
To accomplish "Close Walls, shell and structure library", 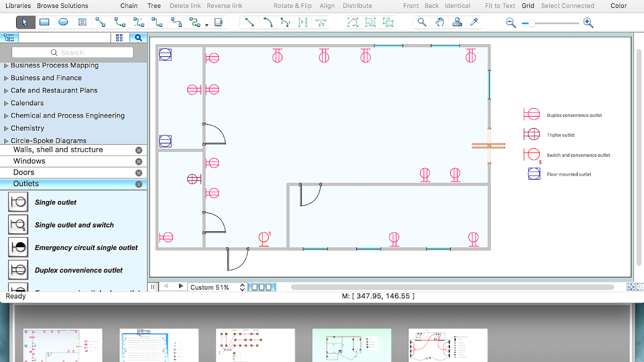I will (x=139, y=150).
